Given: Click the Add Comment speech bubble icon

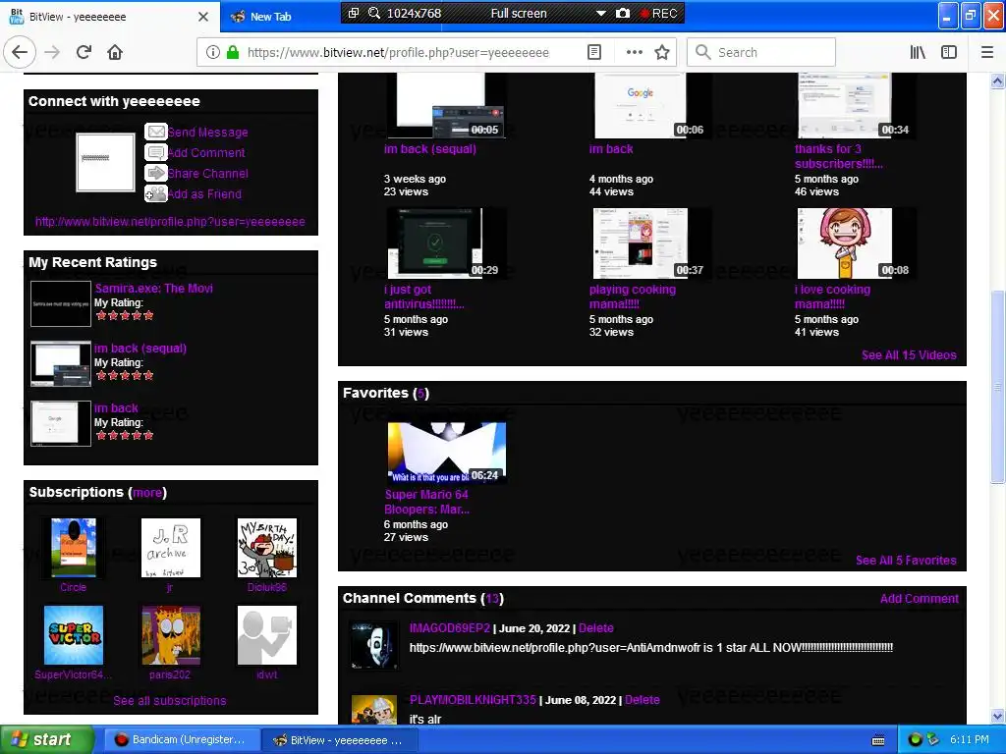Looking at the screenshot, I should 156,152.
